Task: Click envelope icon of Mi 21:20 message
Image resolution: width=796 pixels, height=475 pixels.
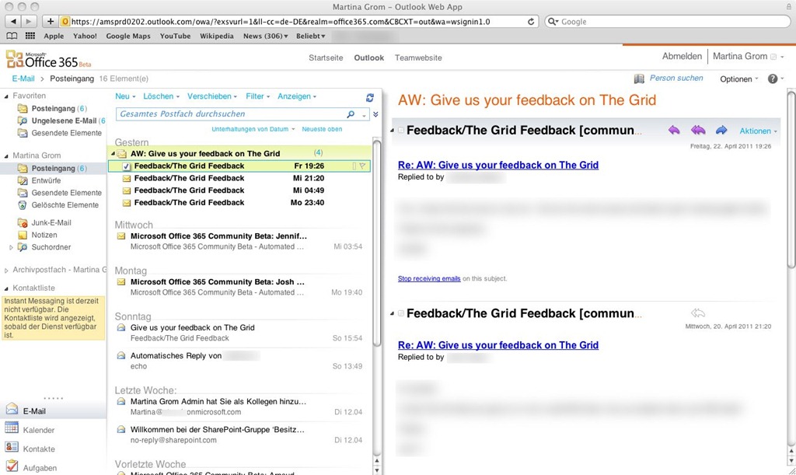Action: pos(127,178)
